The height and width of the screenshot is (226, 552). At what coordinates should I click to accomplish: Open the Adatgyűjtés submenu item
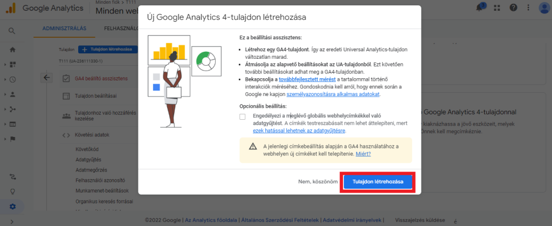click(88, 160)
